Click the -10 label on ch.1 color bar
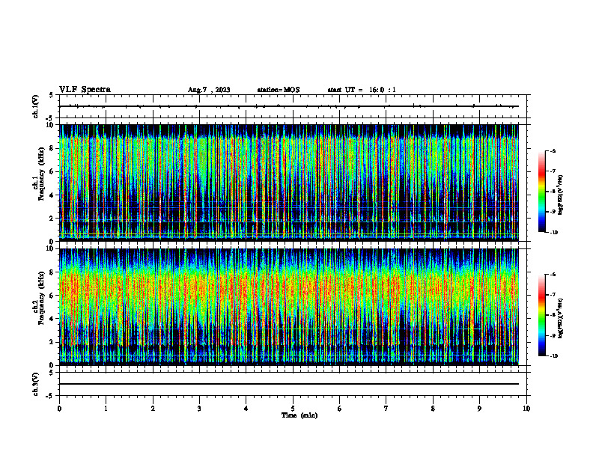The height and width of the screenshot is (458, 593). pyautogui.click(x=554, y=233)
